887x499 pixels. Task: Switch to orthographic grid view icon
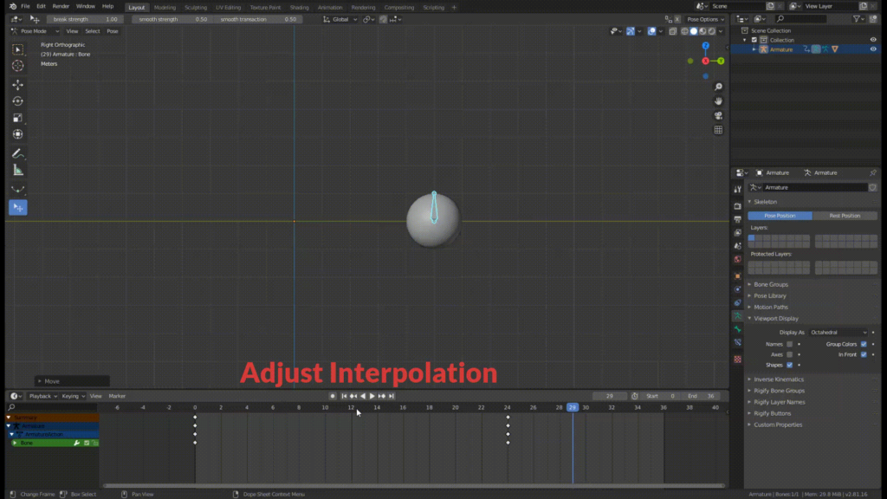point(718,130)
